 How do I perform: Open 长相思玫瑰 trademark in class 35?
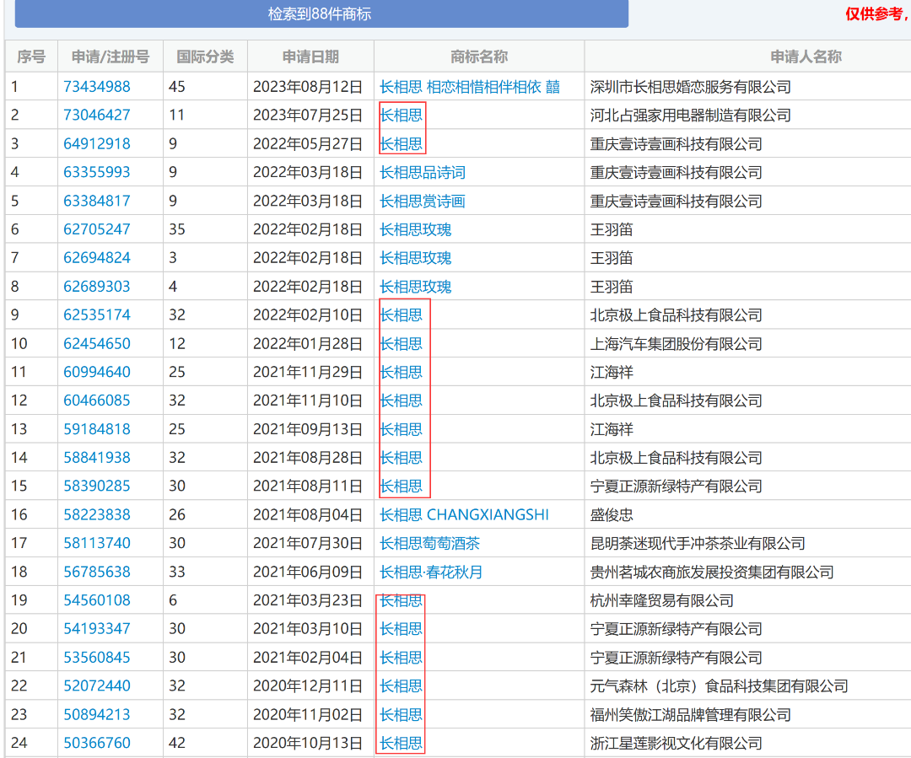coord(415,229)
